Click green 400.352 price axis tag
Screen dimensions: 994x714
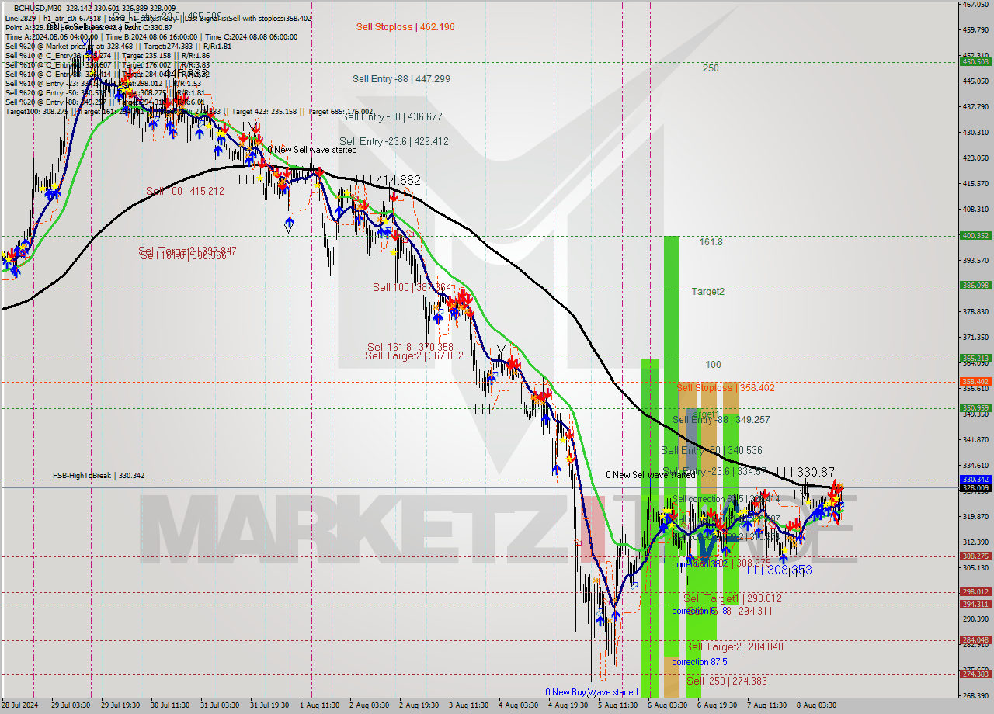975,236
